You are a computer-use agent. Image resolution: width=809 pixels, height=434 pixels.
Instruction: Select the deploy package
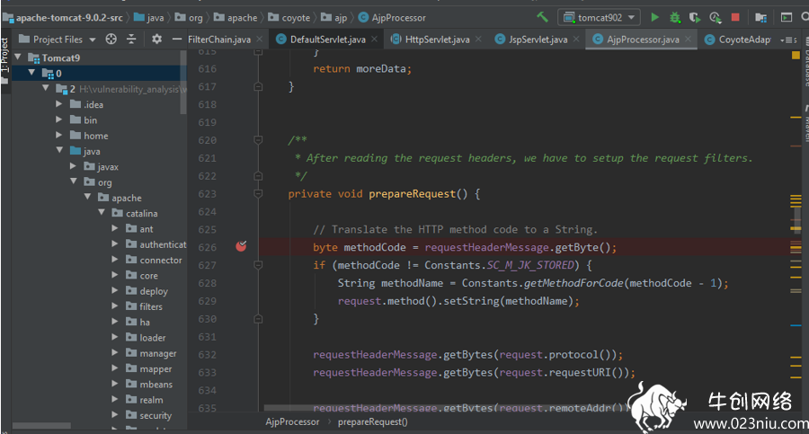click(x=154, y=291)
